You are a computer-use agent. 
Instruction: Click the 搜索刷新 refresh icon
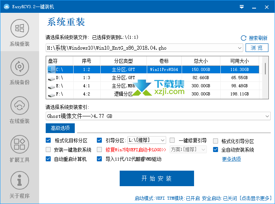point(243,38)
